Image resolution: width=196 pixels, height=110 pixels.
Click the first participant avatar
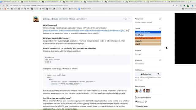tap(137, 91)
